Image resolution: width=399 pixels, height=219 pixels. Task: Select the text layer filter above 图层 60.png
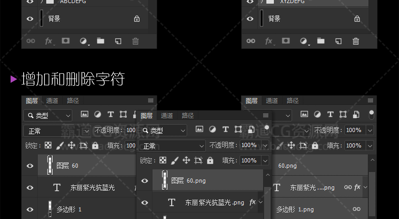pyautogui.click(x=225, y=129)
